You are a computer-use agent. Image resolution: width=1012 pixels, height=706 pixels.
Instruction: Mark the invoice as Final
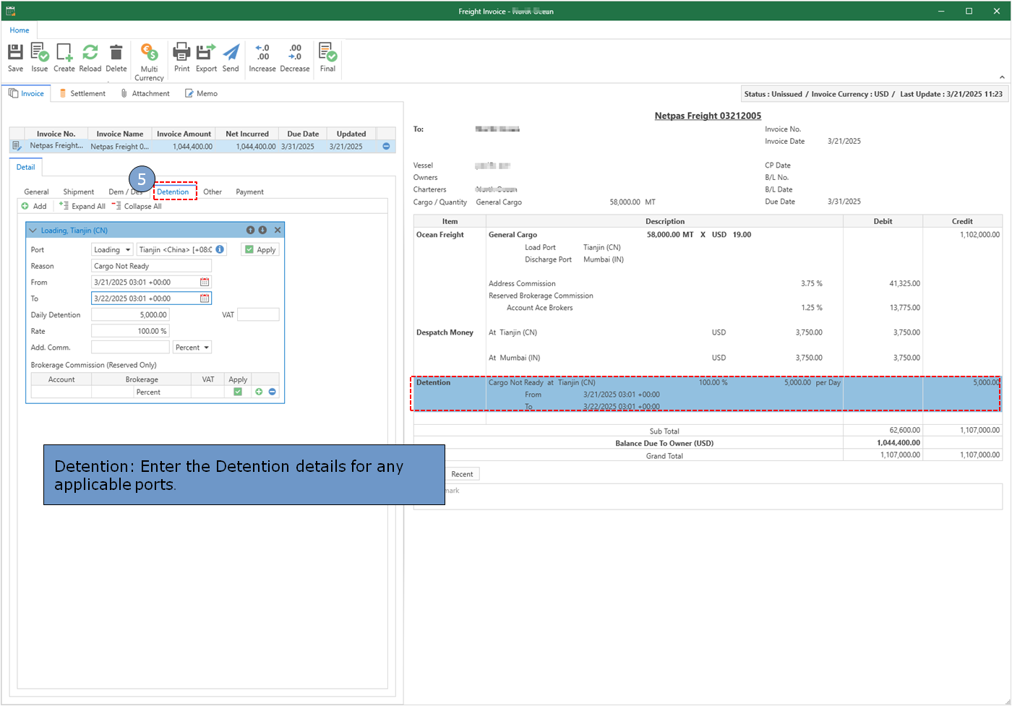coord(327,58)
